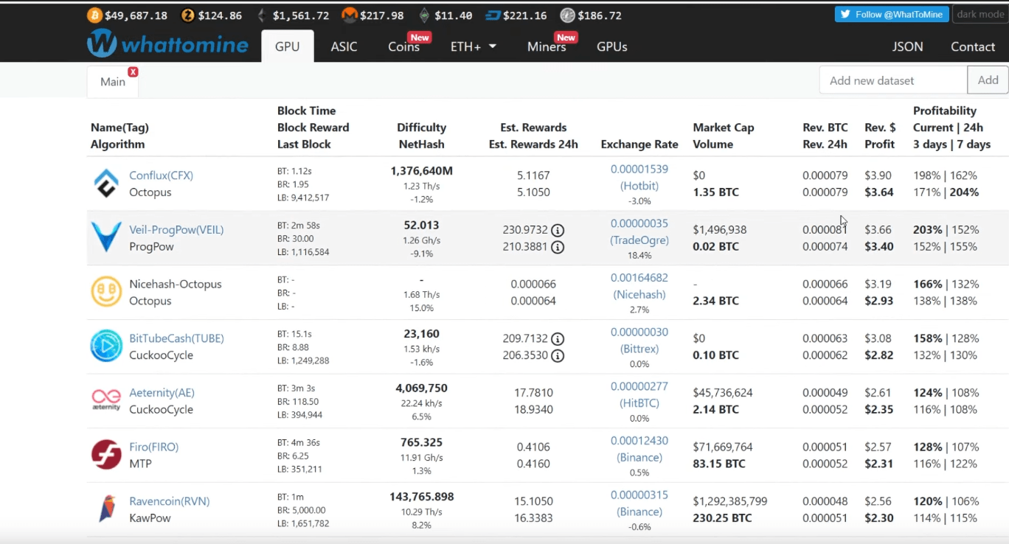Open the Contact page
The height and width of the screenshot is (544, 1009).
click(973, 46)
